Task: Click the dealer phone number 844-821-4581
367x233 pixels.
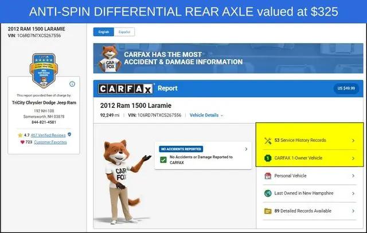Action: pos(44,122)
